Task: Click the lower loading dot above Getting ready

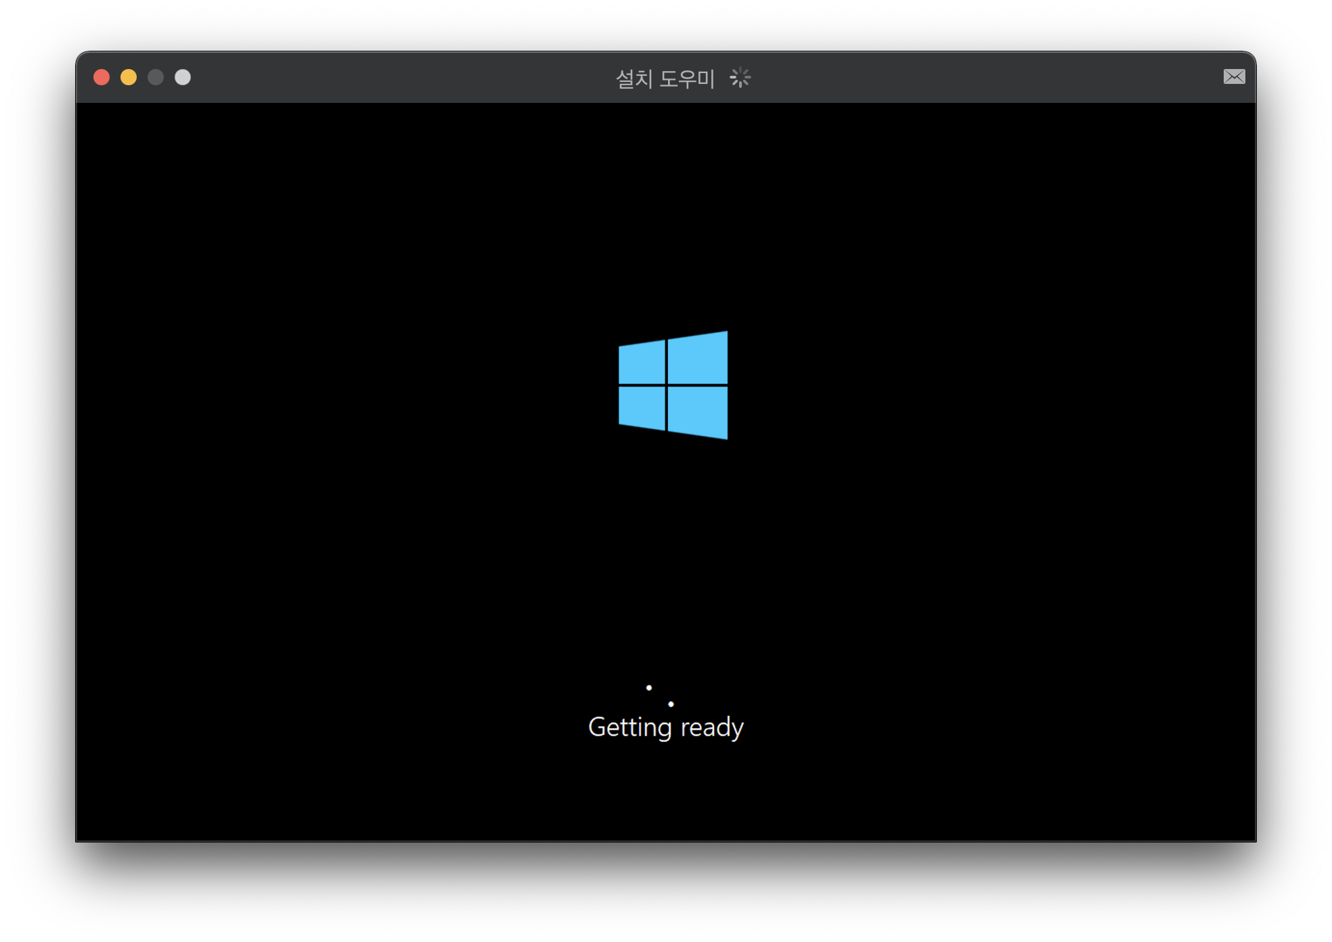Action: (x=671, y=704)
